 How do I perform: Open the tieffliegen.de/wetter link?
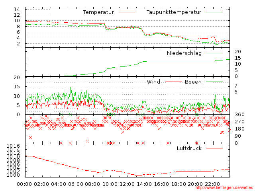pyautogui.click(x=224, y=187)
